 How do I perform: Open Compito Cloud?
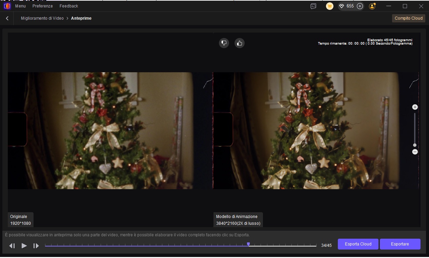click(408, 18)
